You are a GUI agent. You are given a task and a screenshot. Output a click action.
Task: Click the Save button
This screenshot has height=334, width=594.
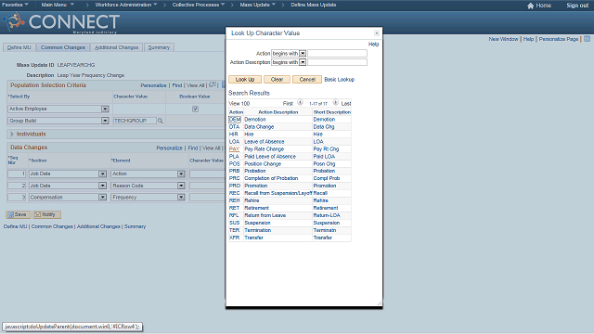click(x=19, y=214)
